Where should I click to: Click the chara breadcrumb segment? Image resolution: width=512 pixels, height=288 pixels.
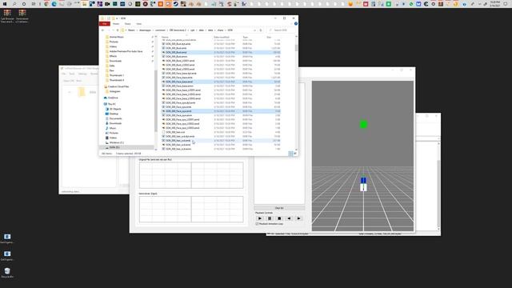221,30
